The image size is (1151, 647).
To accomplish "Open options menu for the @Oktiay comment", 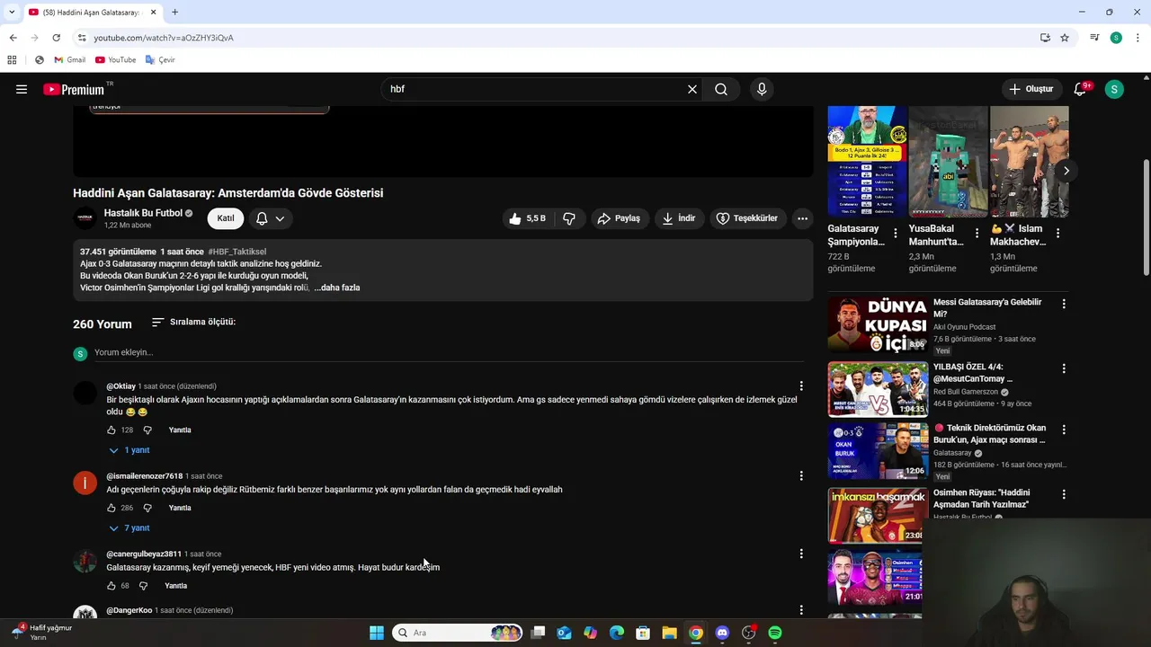I will (801, 386).
